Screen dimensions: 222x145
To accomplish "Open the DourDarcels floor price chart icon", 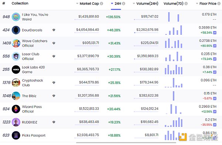I will pyautogui.click(x=215, y=33).
